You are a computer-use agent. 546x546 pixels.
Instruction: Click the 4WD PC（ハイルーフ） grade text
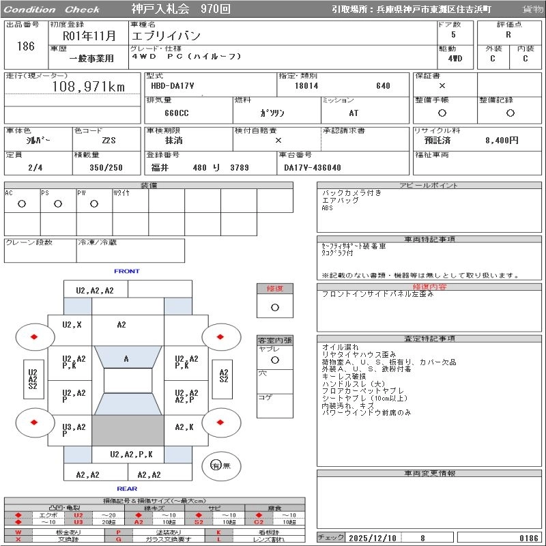coord(186,57)
